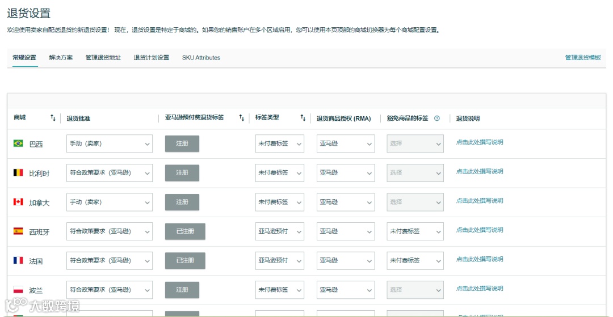Click the Canada flag icon
Viewport: 613px width, 317px height.
click(18, 202)
